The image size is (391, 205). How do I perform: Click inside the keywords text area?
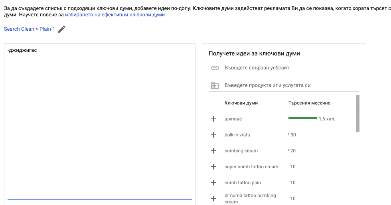[x=100, y=120]
